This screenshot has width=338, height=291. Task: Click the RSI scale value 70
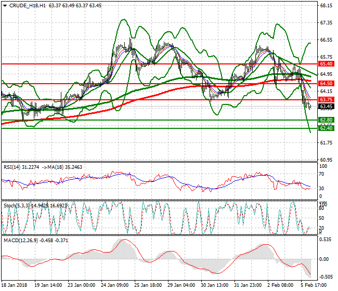coord(321,174)
